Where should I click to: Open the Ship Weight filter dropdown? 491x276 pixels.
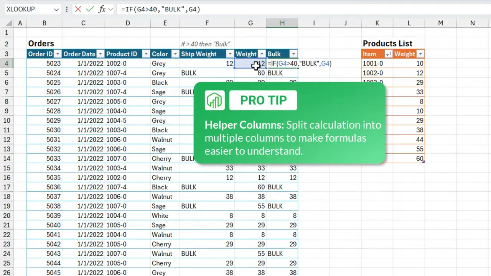(229, 54)
